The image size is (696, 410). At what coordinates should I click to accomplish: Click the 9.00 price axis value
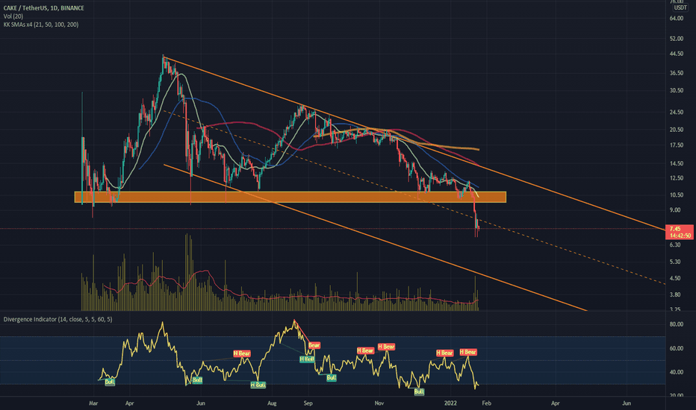pyautogui.click(x=675, y=210)
